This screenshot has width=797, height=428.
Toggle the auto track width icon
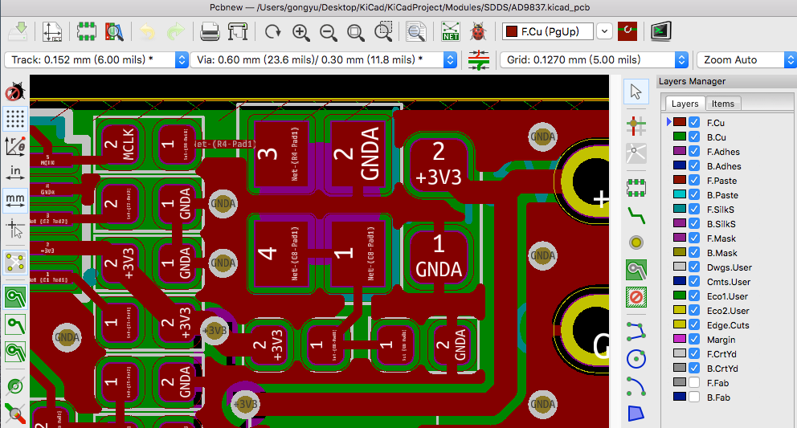(x=478, y=60)
